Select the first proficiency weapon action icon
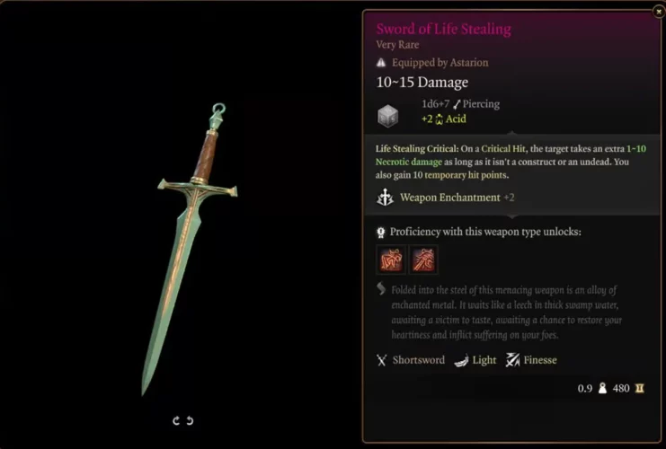The width and height of the screenshot is (666, 449). click(391, 260)
